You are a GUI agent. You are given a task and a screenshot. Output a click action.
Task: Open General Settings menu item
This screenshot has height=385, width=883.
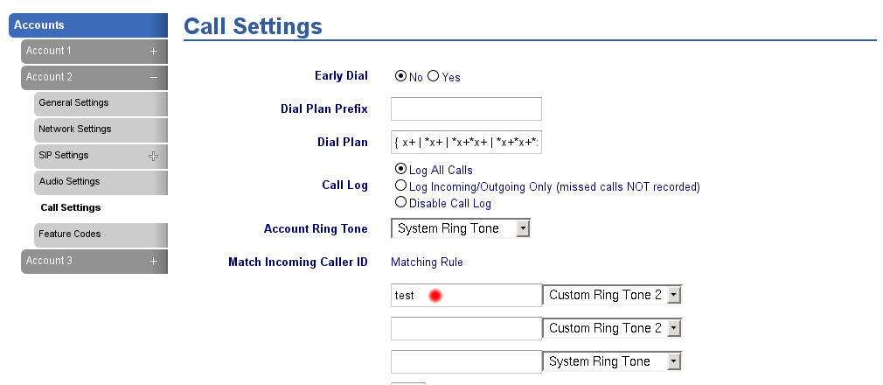(73, 102)
